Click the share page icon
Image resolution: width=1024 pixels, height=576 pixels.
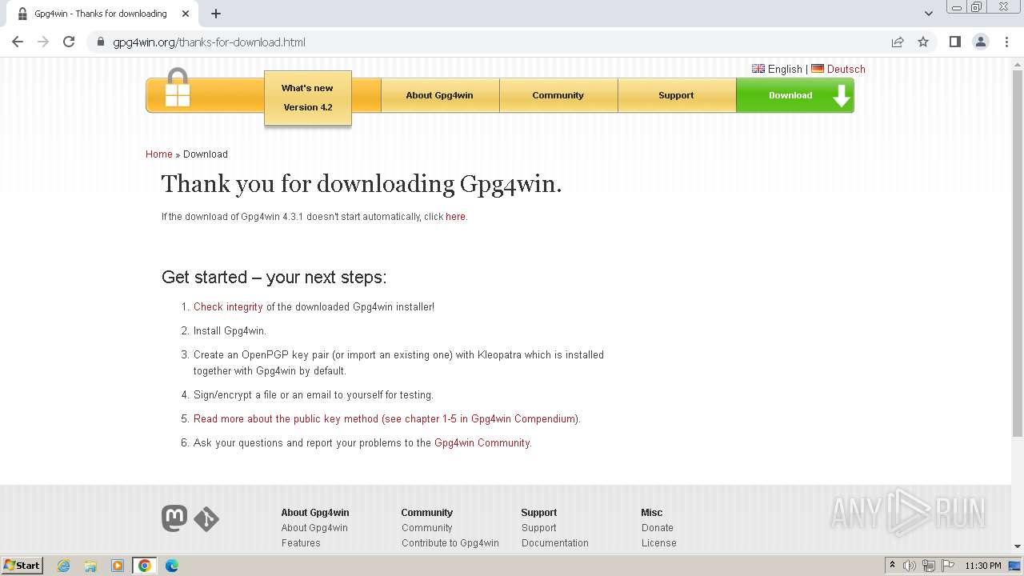tap(898, 42)
